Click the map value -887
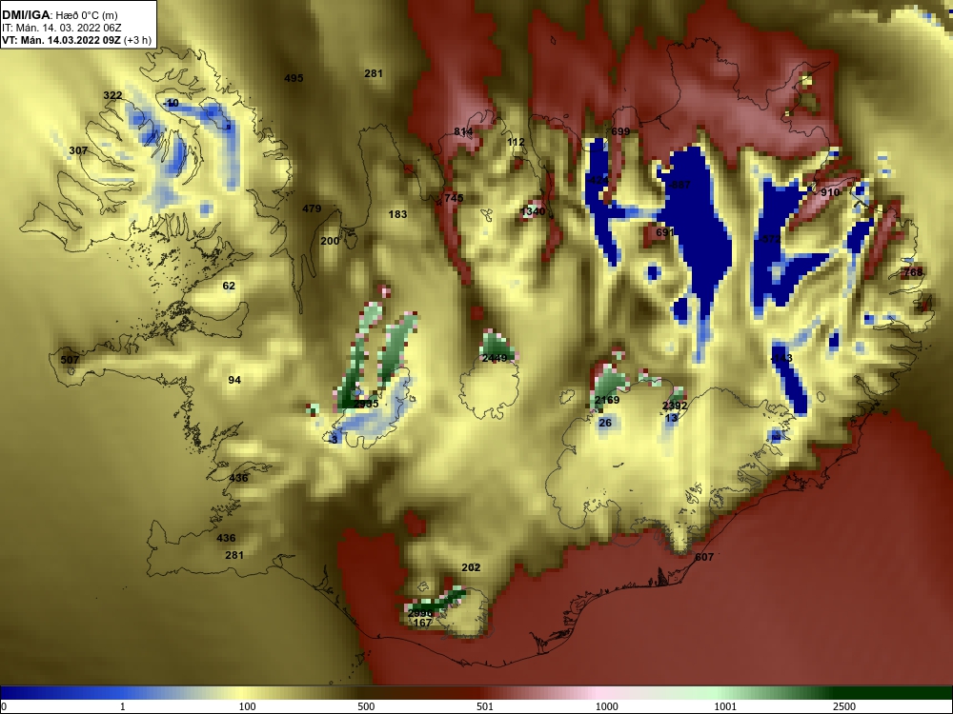 [x=679, y=186]
